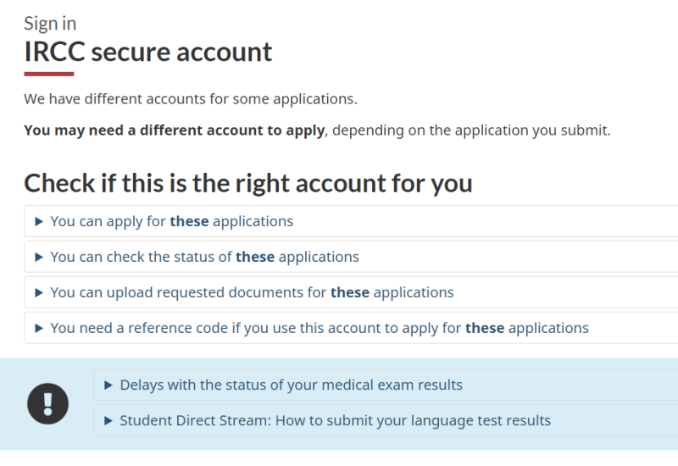Click "We have different accounts for some applications" sentence
The height and width of the screenshot is (466, 678).
191,99
